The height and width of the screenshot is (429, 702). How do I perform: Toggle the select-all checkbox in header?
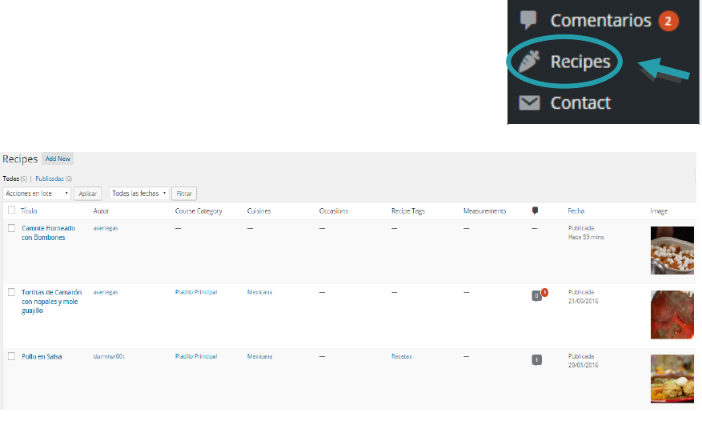coord(12,210)
